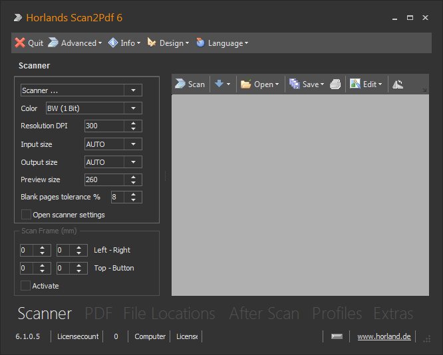Click the flip/mirror icon in preview toolbar
The width and height of the screenshot is (443, 355).
[398, 84]
